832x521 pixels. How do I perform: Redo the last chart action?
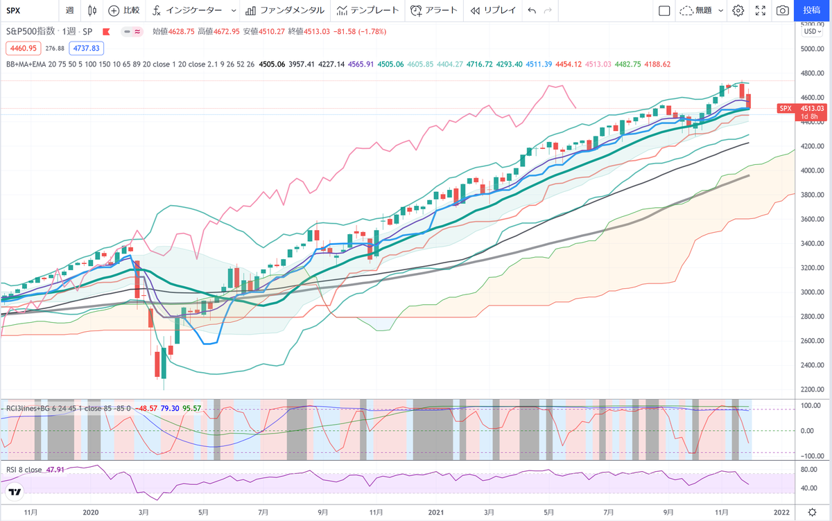[x=548, y=10]
